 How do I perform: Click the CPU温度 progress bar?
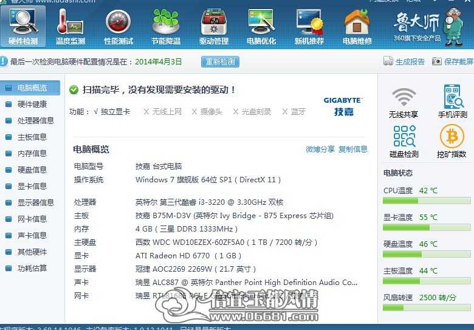coord(427,201)
